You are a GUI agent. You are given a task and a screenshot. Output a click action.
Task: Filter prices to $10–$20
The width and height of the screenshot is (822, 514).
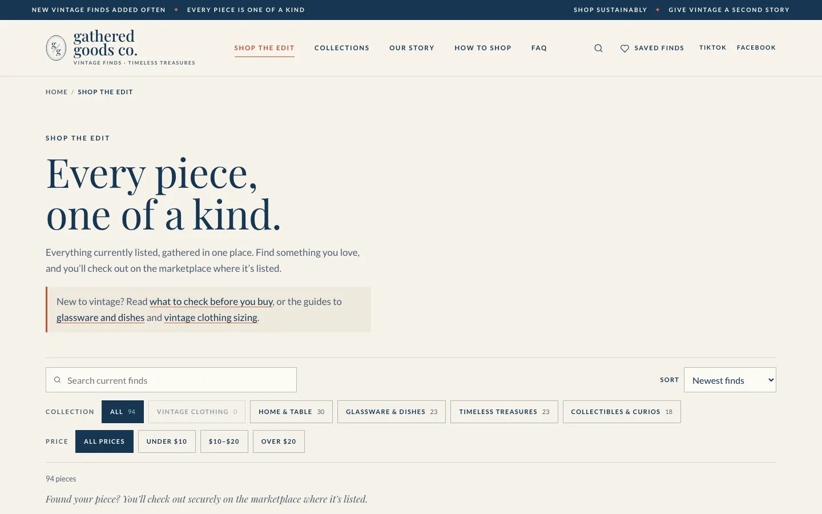(224, 441)
